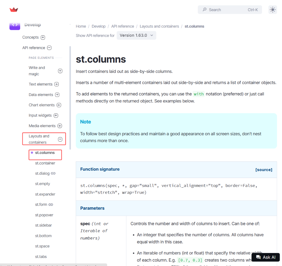Screen dimensions: 282x266
Task: Collapse Layouts and containers minus icon
Action: [x=60, y=139]
